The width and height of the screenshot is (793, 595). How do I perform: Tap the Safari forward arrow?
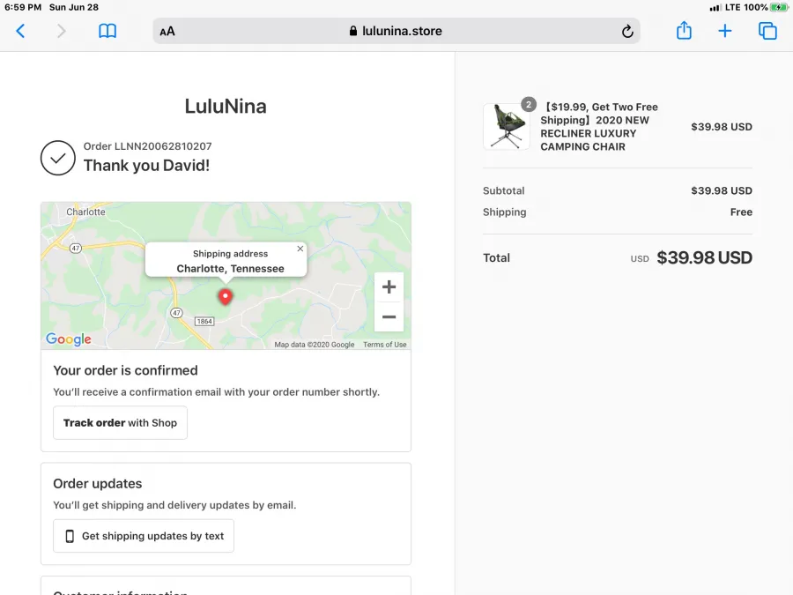(61, 31)
